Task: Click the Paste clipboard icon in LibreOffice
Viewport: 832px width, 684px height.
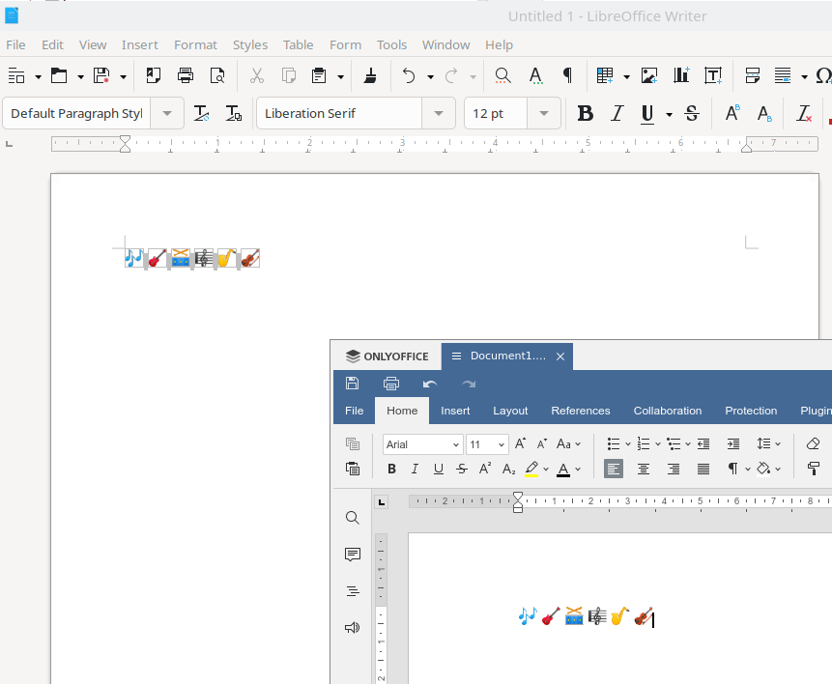Action: (319, 76)
